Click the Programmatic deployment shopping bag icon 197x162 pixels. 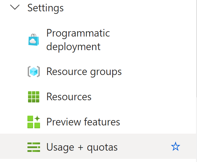(33, 40)
